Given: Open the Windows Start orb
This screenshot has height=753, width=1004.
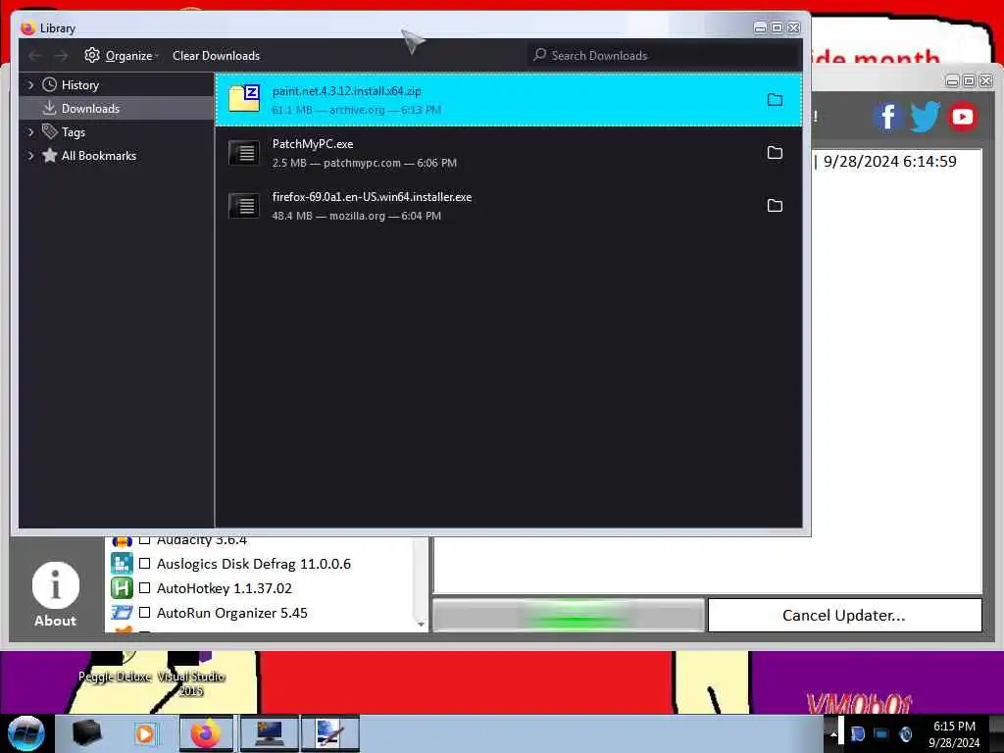Looking at the screenshot, I should coord(25,733).
